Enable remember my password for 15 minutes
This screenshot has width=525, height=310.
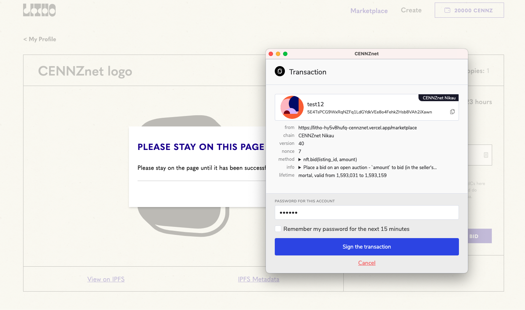(278, 229)
